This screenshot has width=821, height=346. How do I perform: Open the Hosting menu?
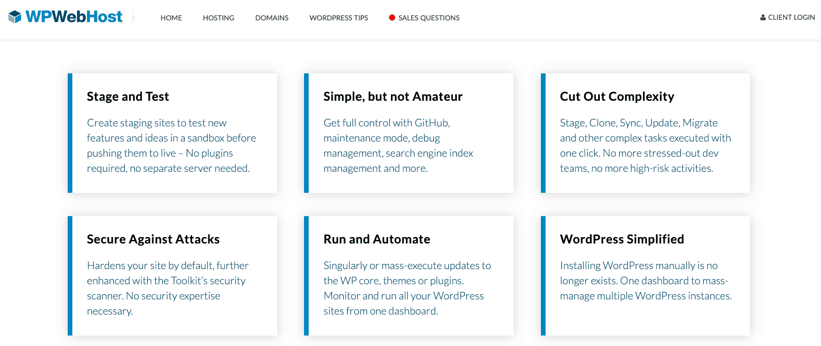218,18
